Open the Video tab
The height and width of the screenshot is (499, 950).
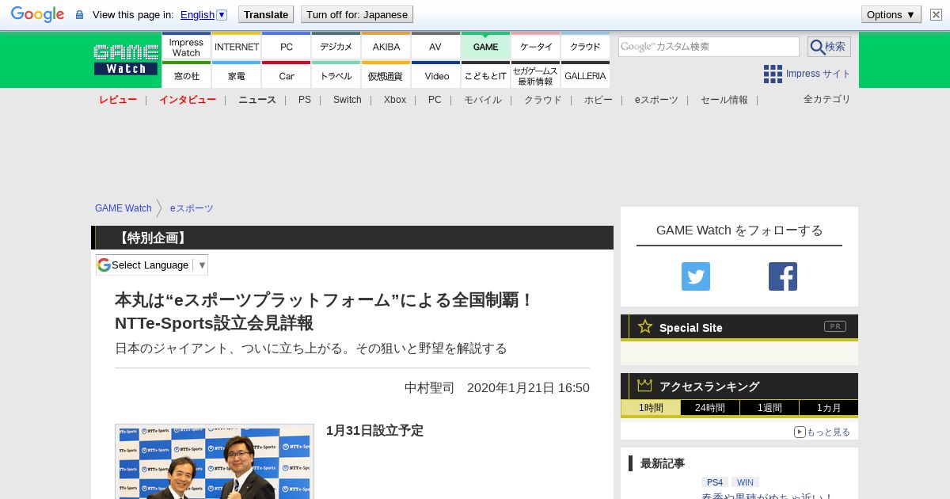click(435, 74)
